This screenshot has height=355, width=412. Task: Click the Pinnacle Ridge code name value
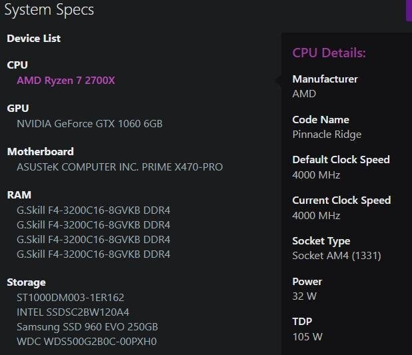coord(327,135)
